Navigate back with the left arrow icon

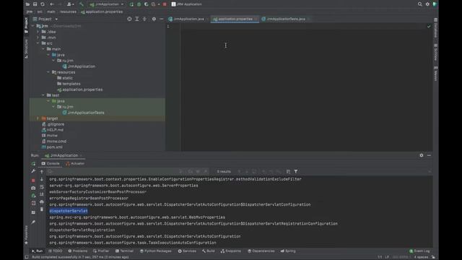pyautogui.click(x=52, y=4)
